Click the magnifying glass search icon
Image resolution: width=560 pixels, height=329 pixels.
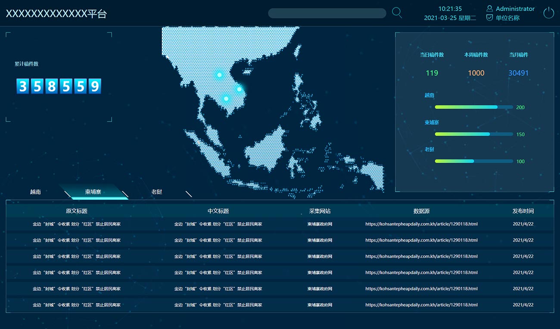tap(397, 13)
